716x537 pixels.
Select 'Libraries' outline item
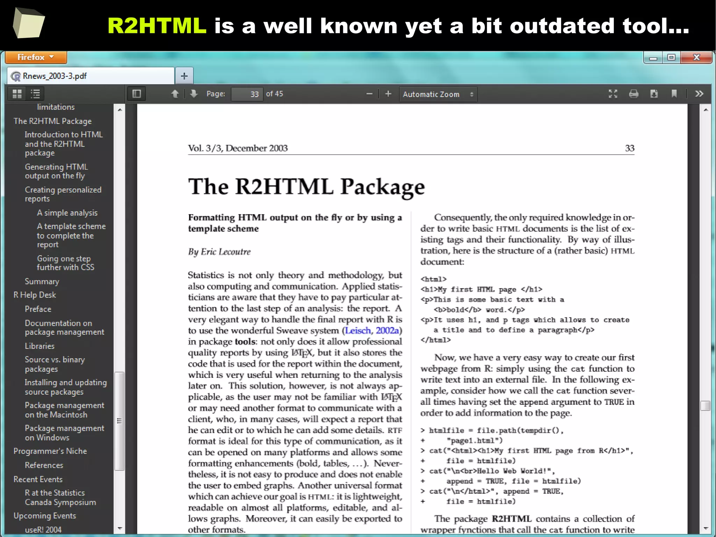click(40, 346)
